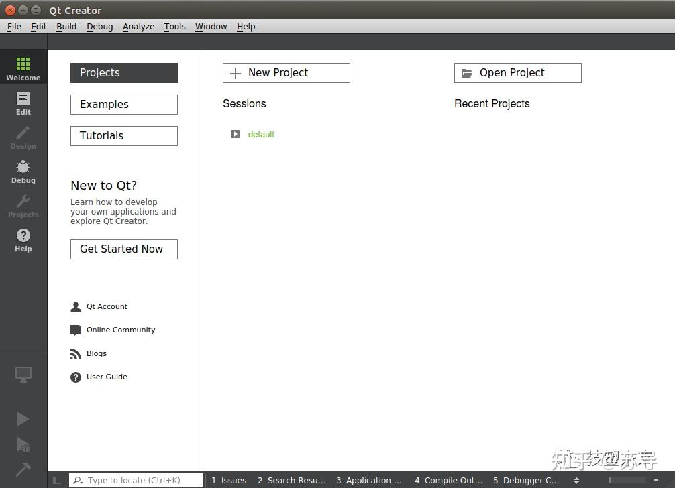Open the default session link

click(x=261, y=135)
